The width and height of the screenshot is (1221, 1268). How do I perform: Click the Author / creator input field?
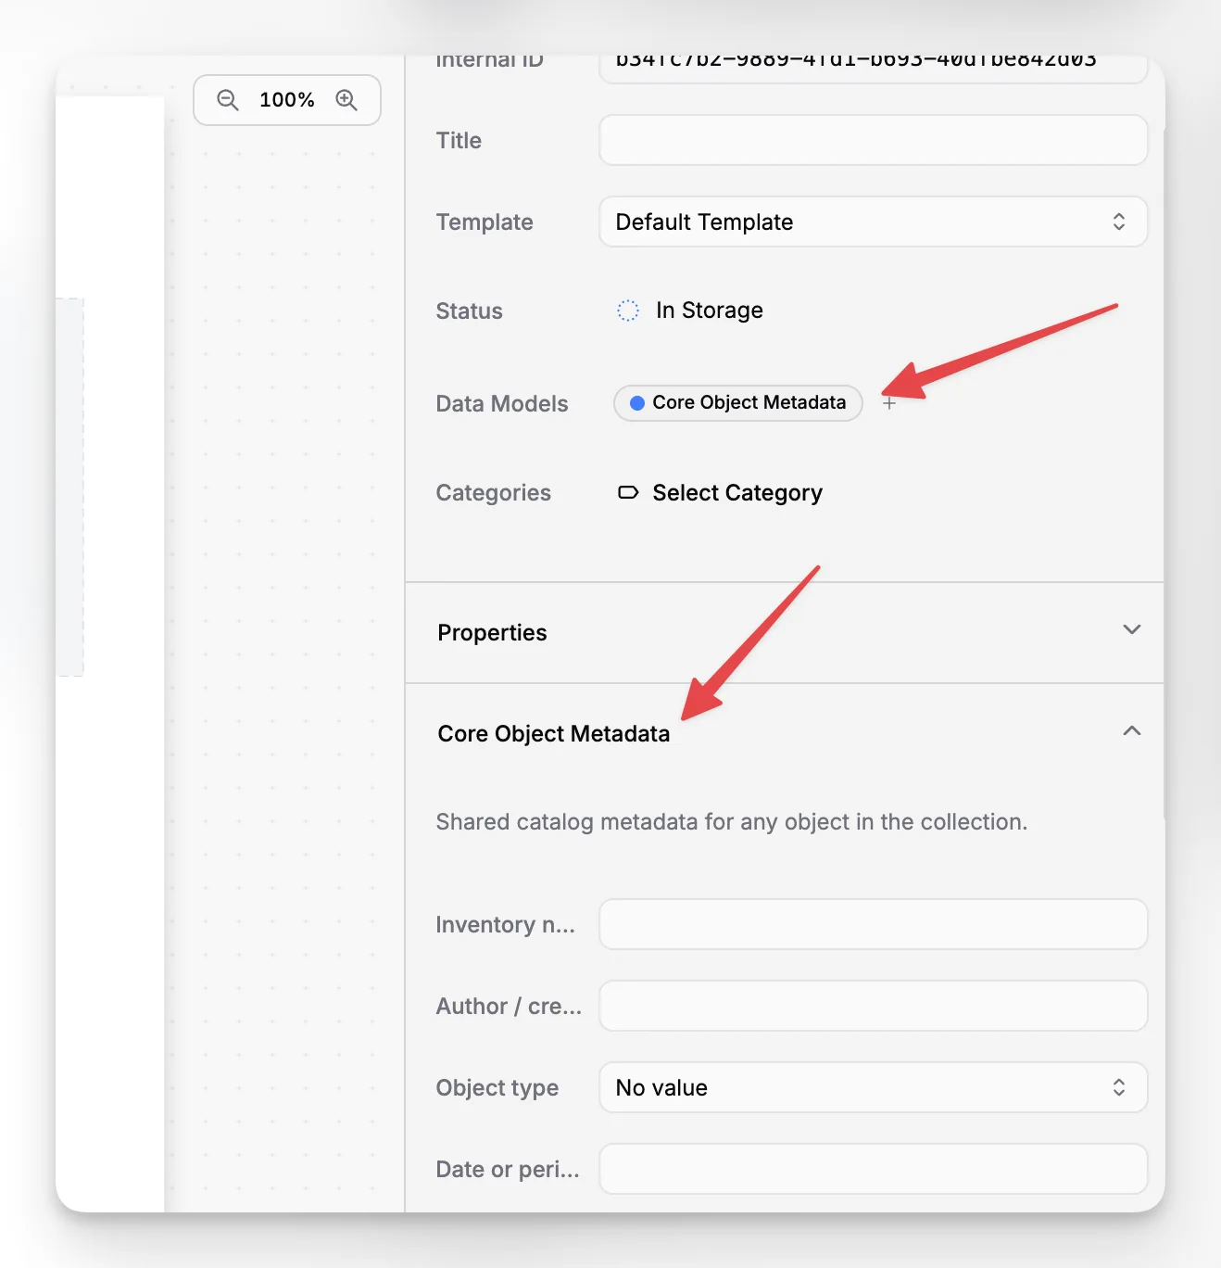(873, 1006)
